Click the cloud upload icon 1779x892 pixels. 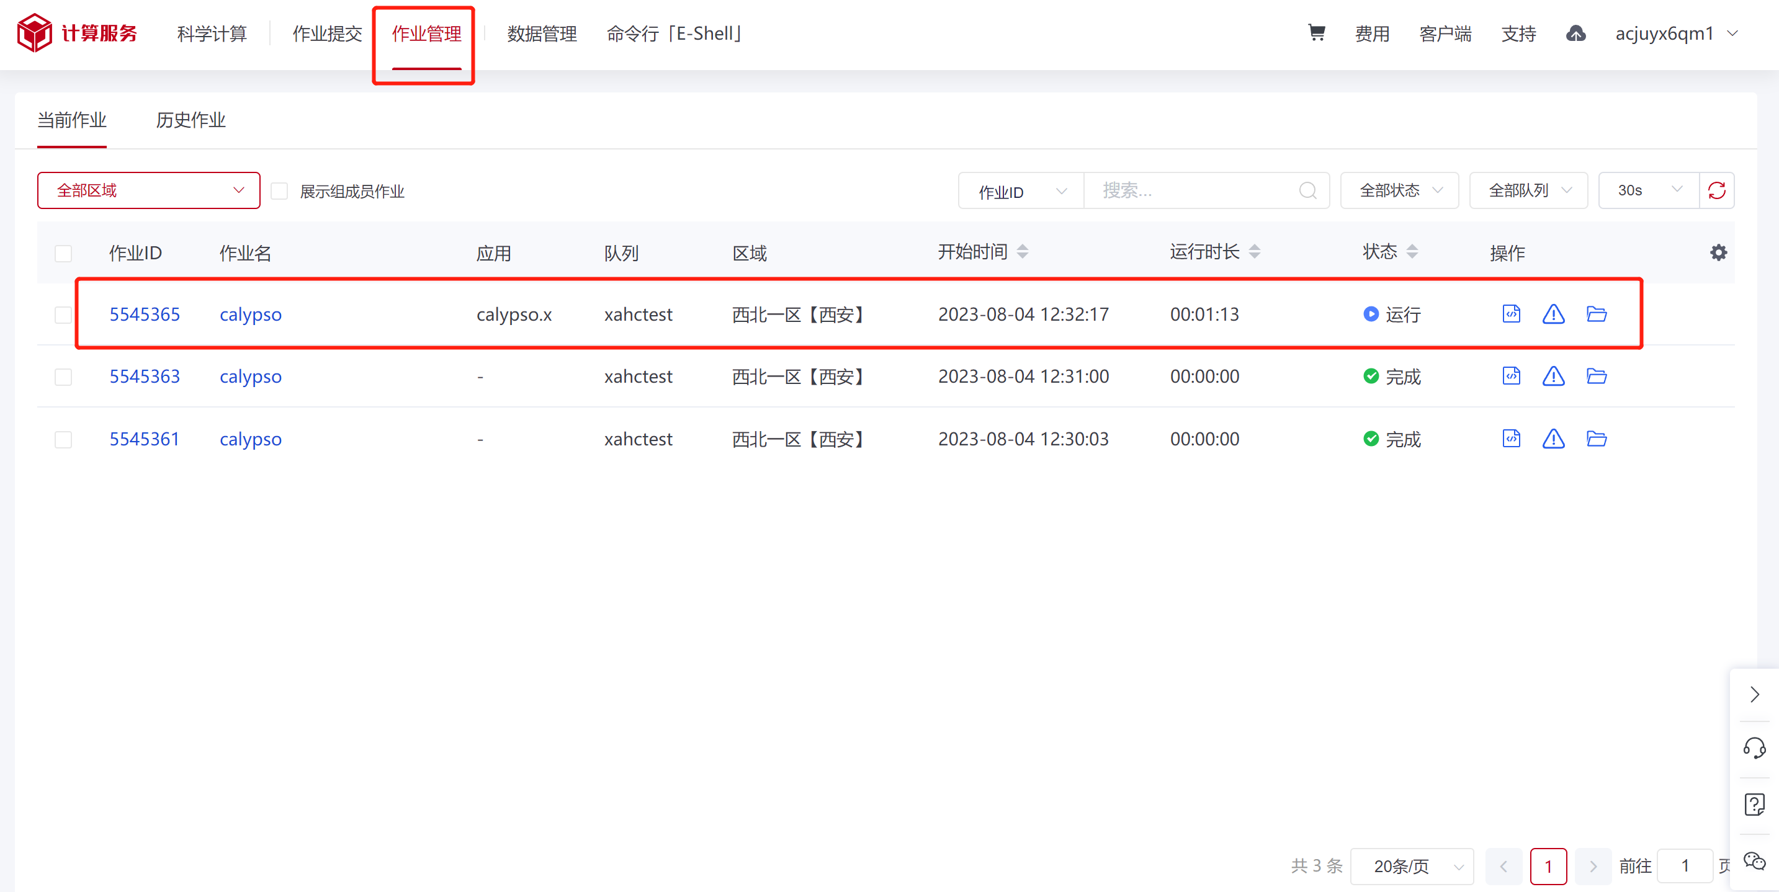[x=1575, y=33]
